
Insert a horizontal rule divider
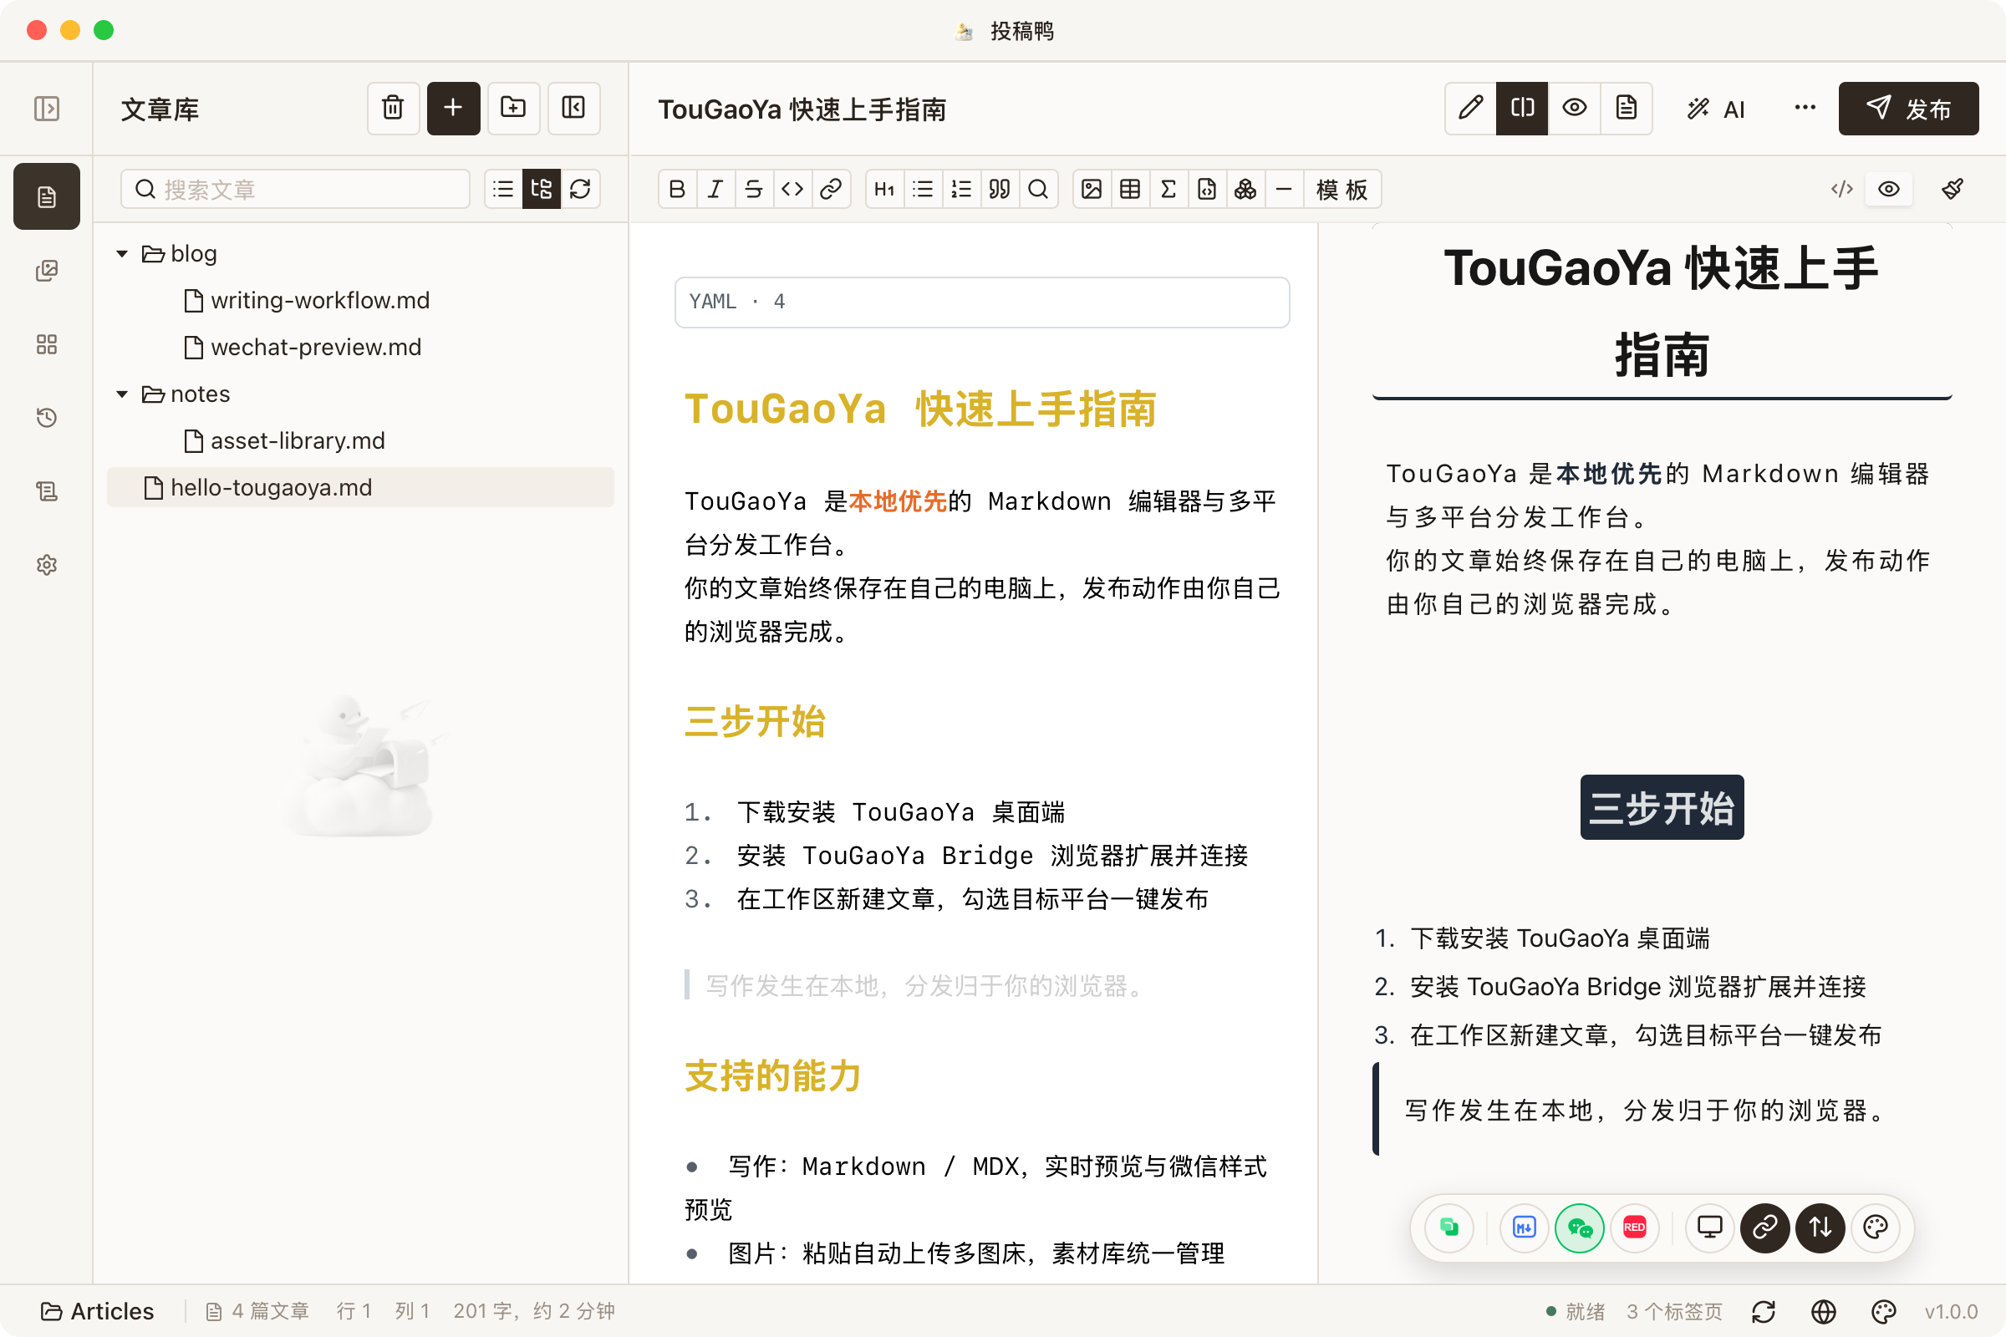(1284, 190)
